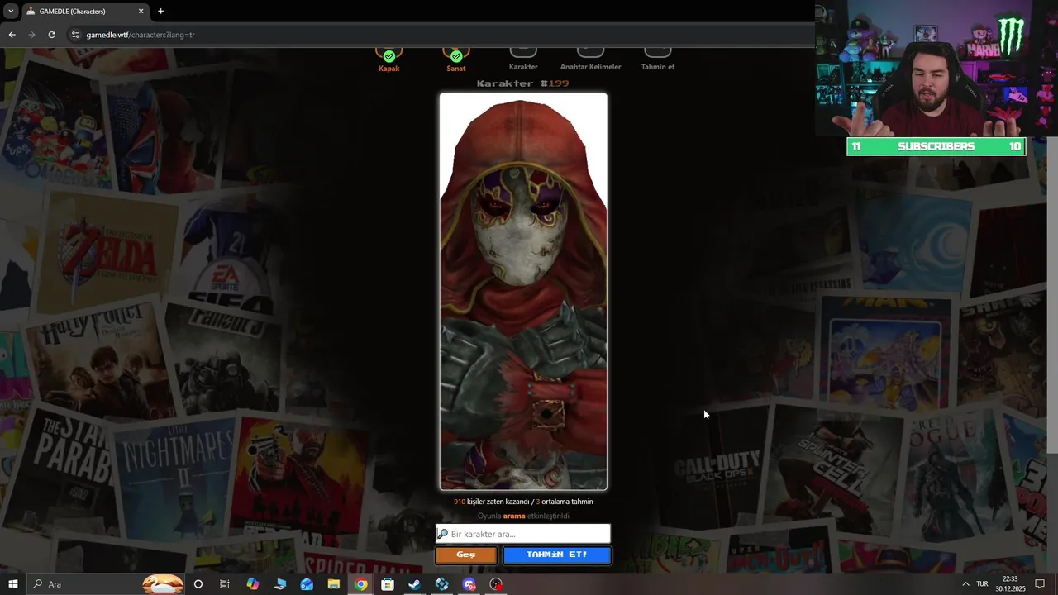Click the swan search highlight image
Image resolution: width=1058 pixels, height=595 pixels.
point(162,584)
